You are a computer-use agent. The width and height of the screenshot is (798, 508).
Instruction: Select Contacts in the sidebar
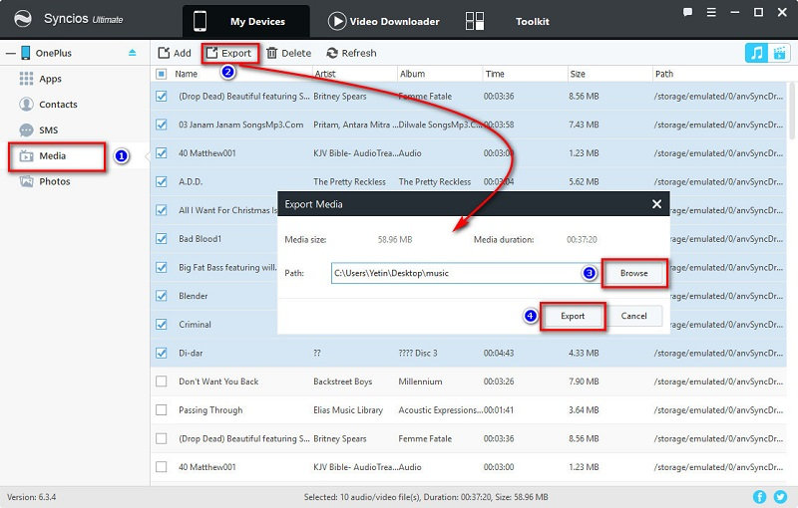(x=58, y=105)
